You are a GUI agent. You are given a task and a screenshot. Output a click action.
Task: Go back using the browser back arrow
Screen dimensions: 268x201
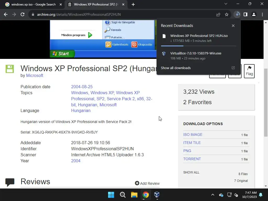[x=6, y=15]
